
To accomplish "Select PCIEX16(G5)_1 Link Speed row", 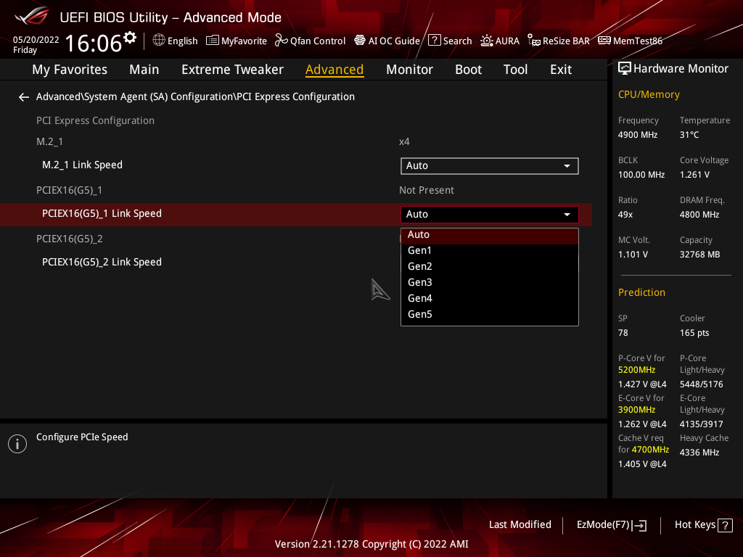I will click(296, 214).
